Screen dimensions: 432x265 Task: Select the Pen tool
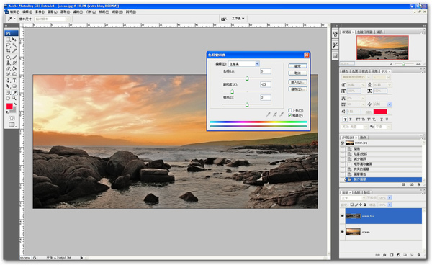[8, 81]
